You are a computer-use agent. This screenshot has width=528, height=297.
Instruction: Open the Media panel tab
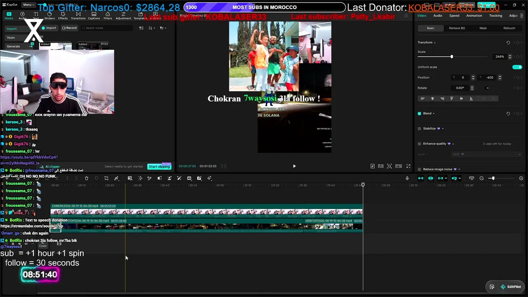tap(9, 16)
